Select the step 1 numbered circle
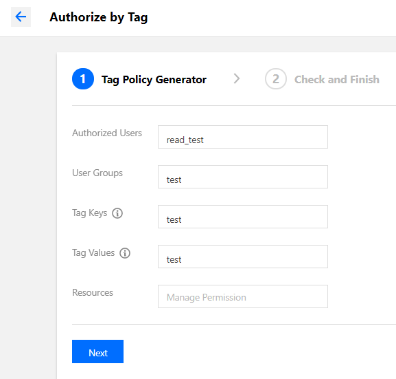Viewport: 396px width, 379px height. coord(83,79)
